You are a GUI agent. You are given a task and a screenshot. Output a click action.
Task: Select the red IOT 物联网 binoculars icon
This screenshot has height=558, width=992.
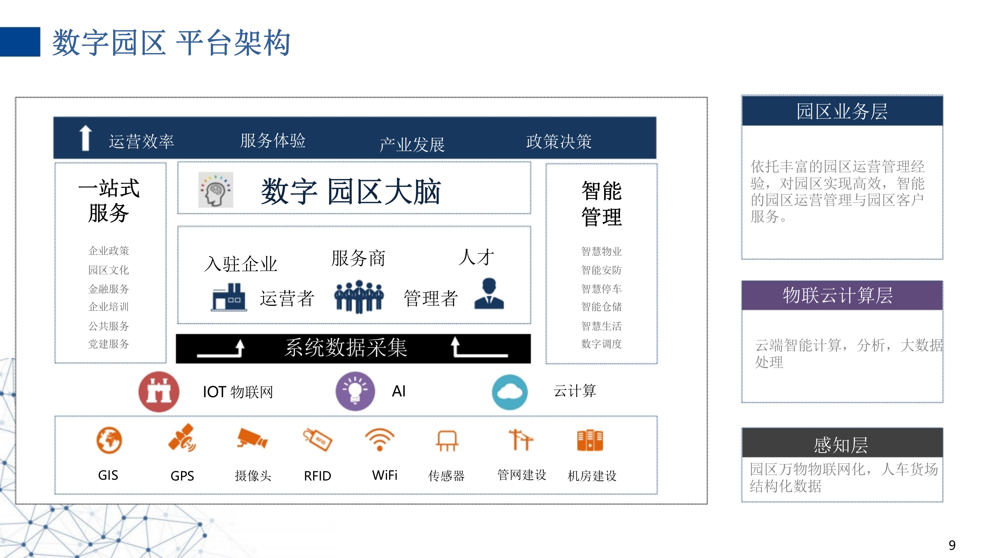pyautogui.click(x=158, y=392)
